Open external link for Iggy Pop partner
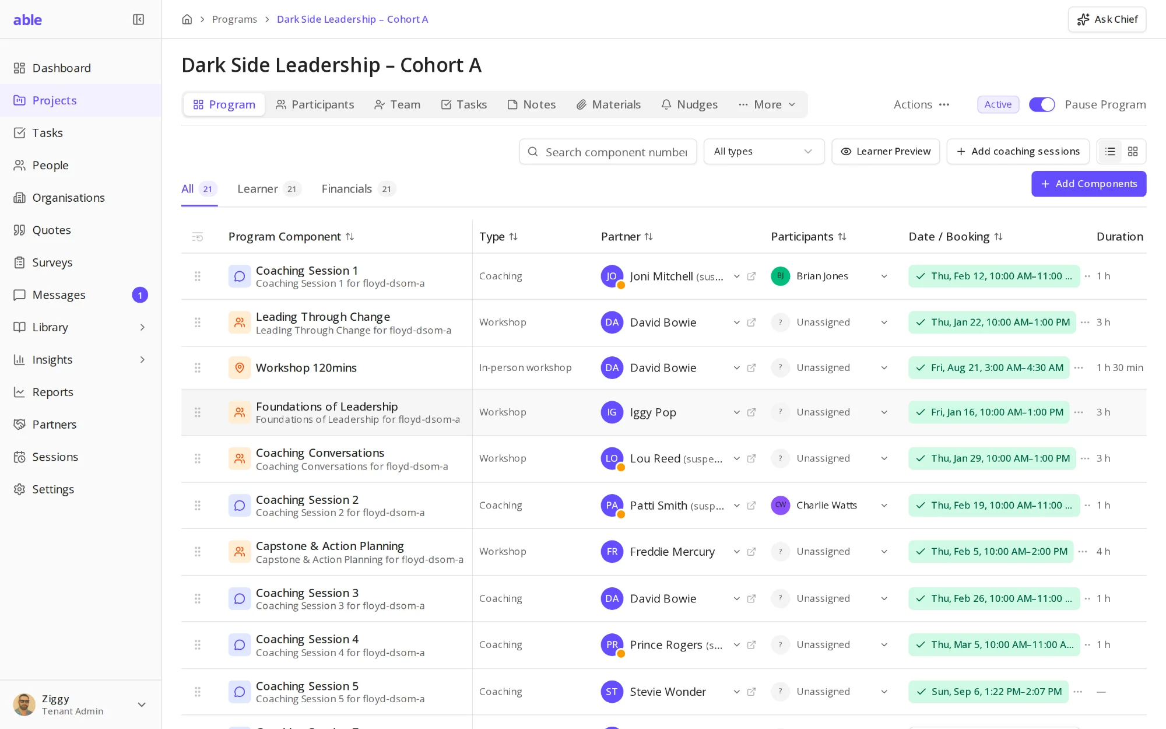The image size is (1166, 729). click(751, 412)
